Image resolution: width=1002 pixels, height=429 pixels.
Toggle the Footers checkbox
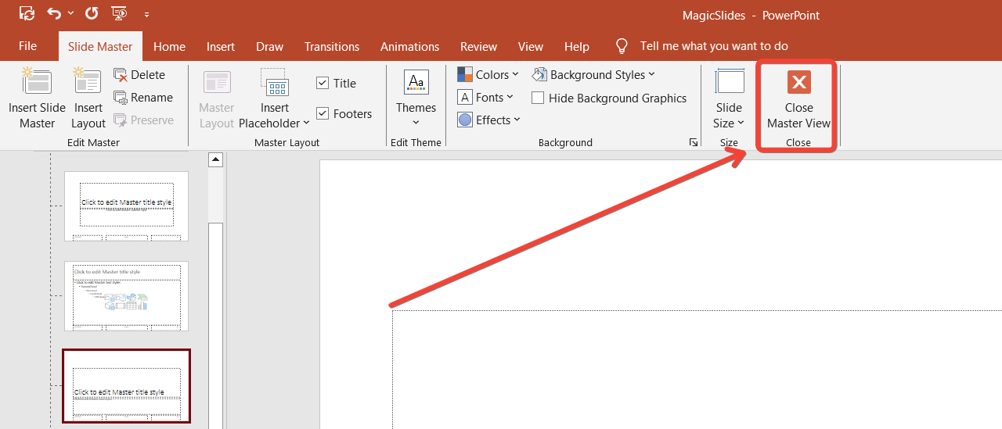323,114
